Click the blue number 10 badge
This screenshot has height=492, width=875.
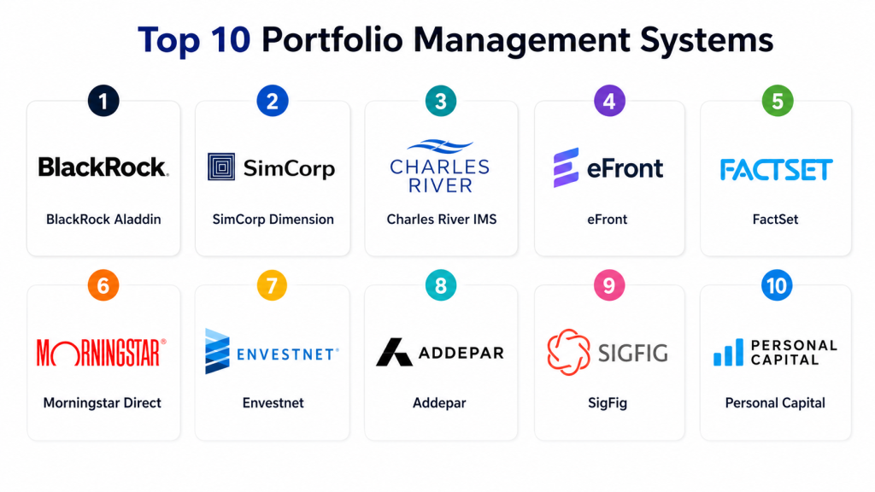pos(777,285)
